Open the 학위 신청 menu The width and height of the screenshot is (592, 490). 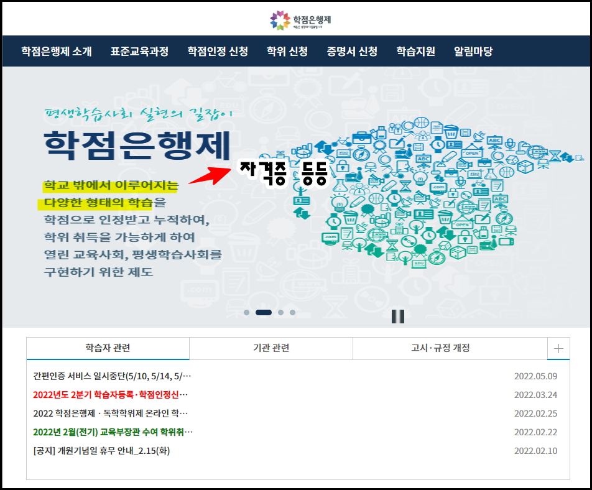(x=287, y=52)
